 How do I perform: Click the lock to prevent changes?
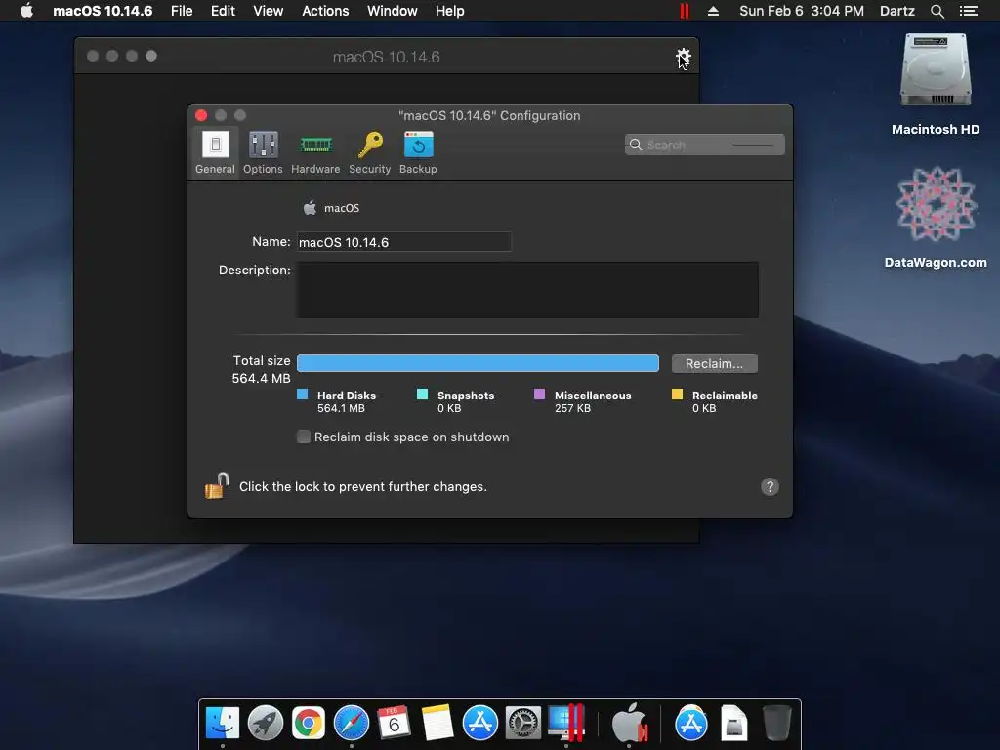[216, 486]
